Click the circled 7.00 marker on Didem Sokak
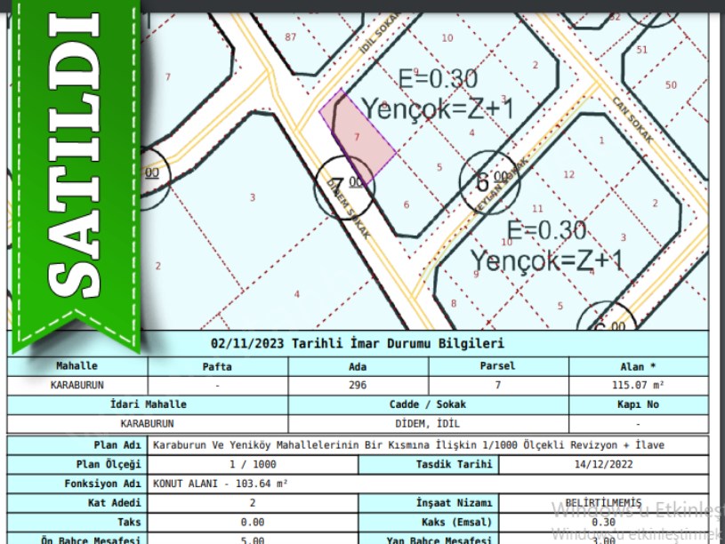This screenshot has height=544, width=725. (341, 187)
